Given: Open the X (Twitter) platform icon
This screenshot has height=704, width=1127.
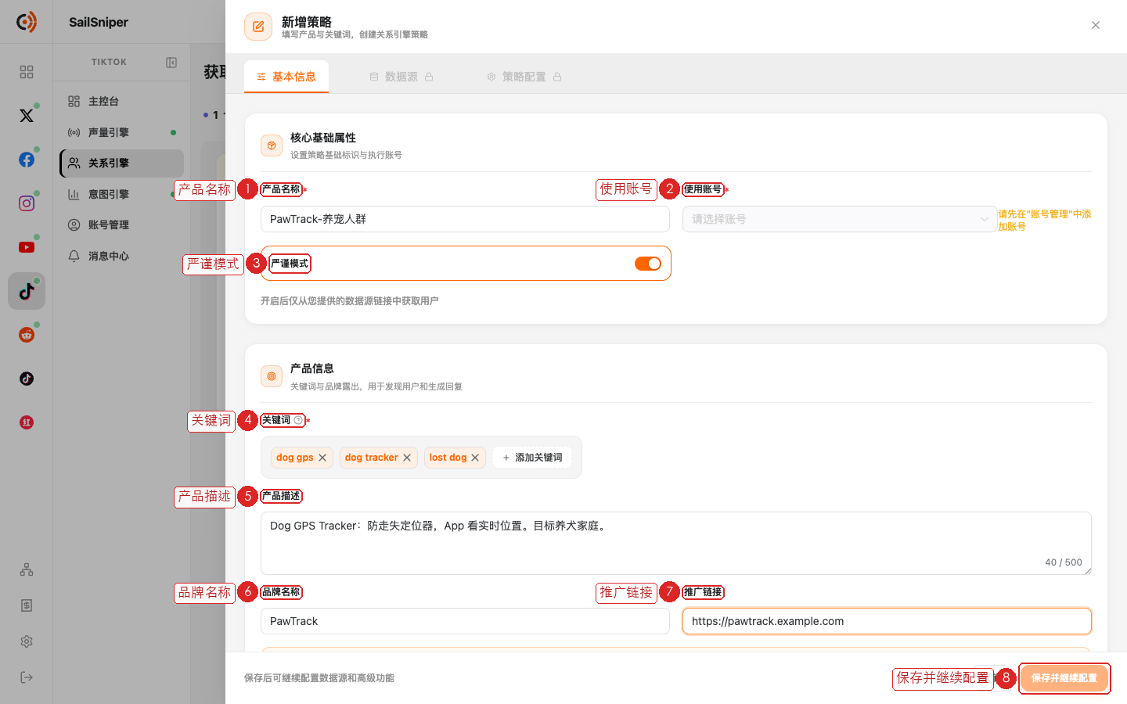Looking at the screenshot, I should point(27,116).
